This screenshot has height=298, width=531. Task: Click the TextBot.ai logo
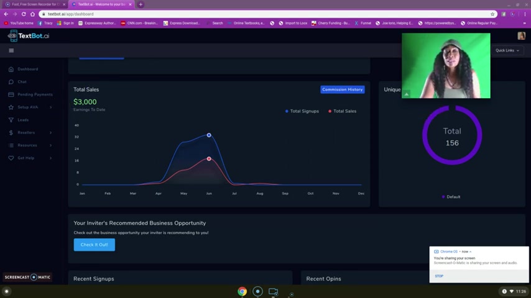(x=29, y=36)
